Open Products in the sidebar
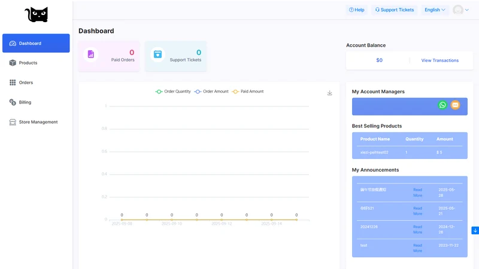 click(x=36, y=63)
